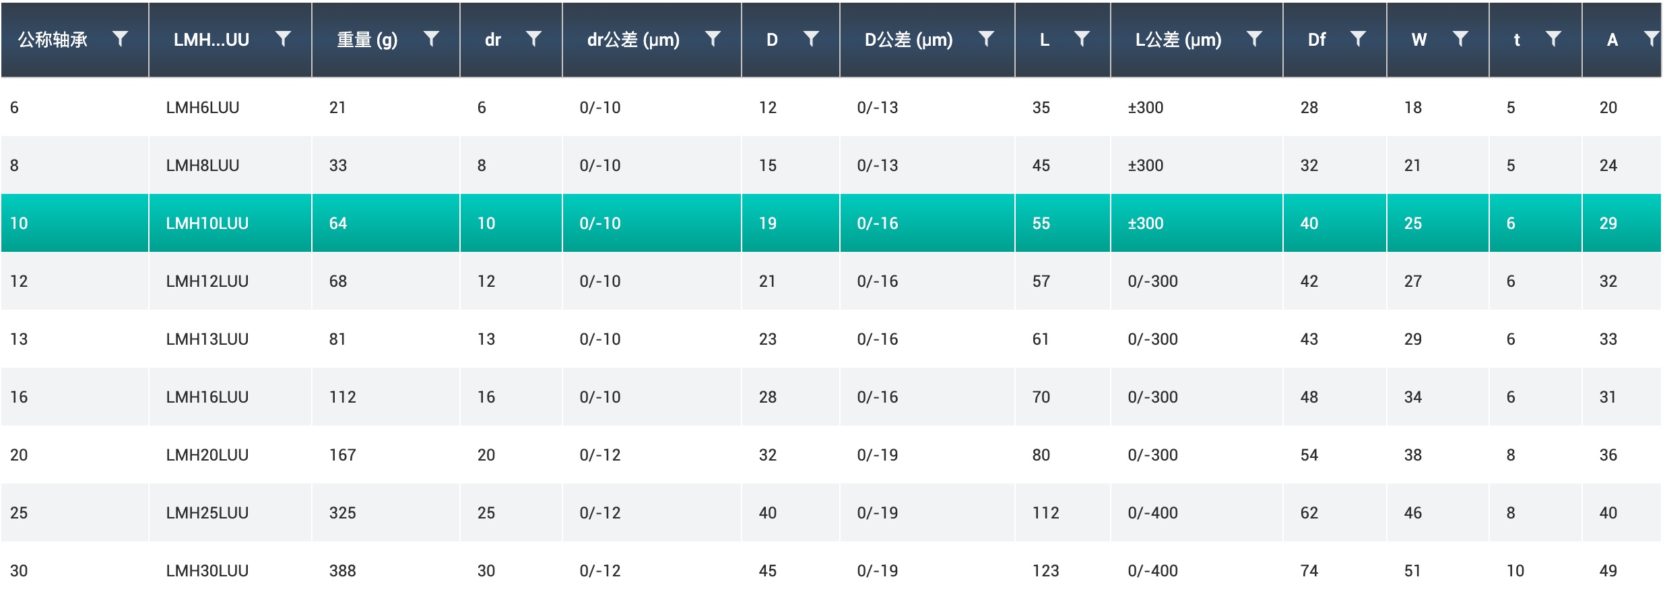Click filter funnel in t column
1665x606 pixels.
pyautogui.click(x=1553, y=39)
